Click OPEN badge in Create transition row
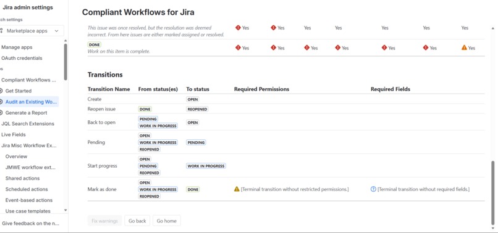This screenshot has height=233, width=498. click(193, 99)
